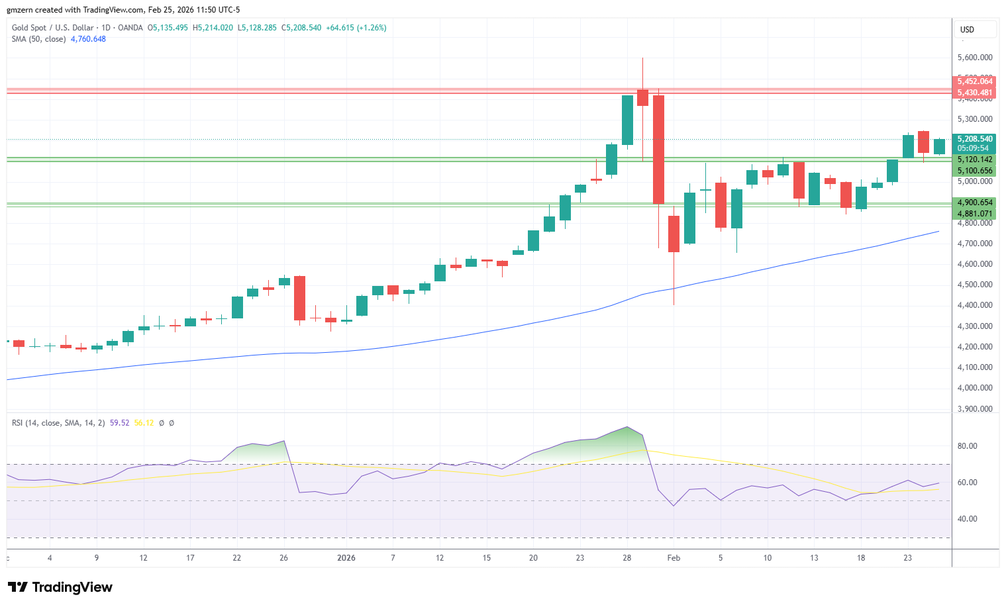Click the green 5,100.656 price tag
The width and height of the screenshot is (1006, 607).
click(x=974, y=171)
